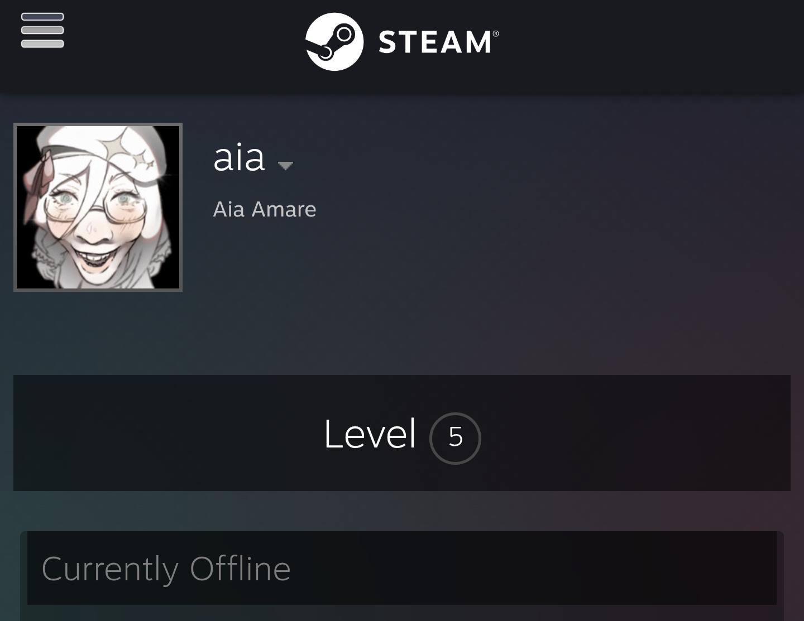This screenshot has width=804, height=621.
Task: Click the round Steam logo icon
Action: 334,42
